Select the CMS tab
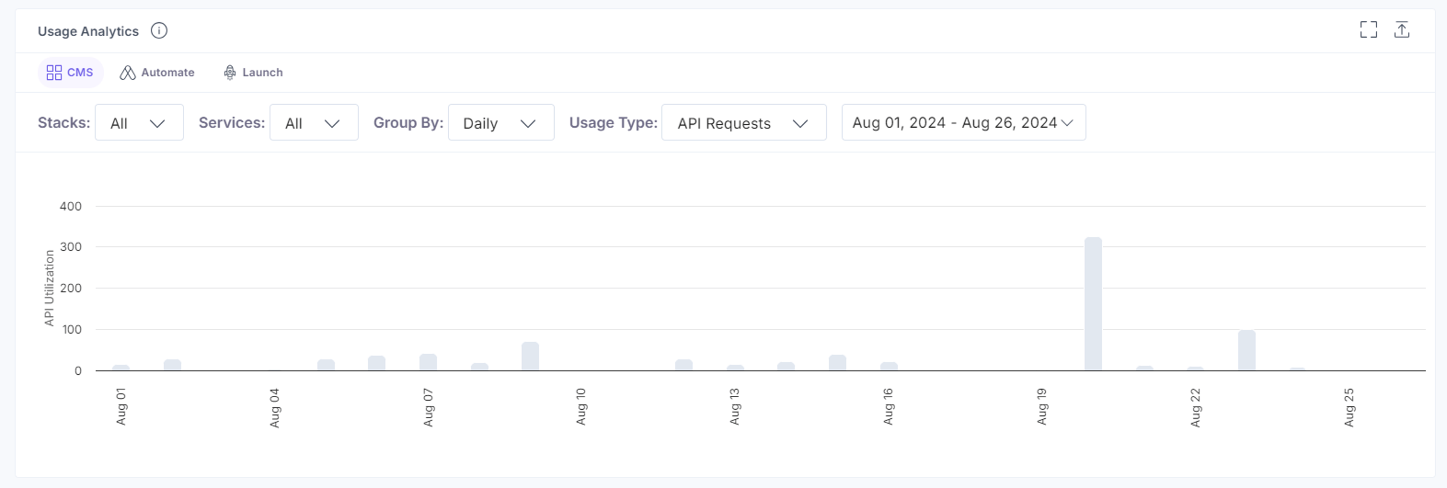 point(70,72)
